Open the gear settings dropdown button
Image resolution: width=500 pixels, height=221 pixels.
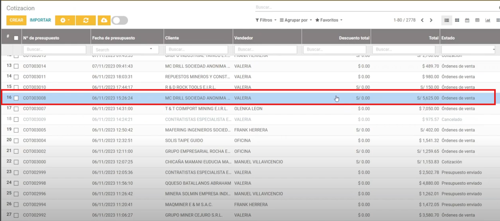point(65,20)
